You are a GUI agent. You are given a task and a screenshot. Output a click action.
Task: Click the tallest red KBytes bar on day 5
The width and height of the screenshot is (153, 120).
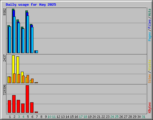[x=27, y=99]
